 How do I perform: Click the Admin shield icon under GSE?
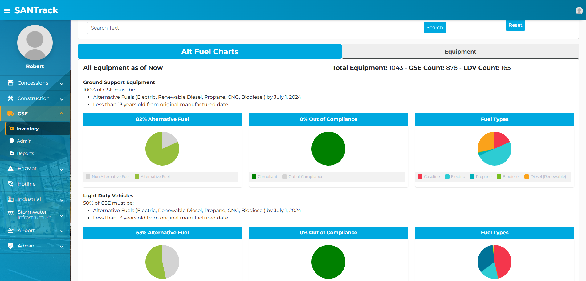[12, 141]
